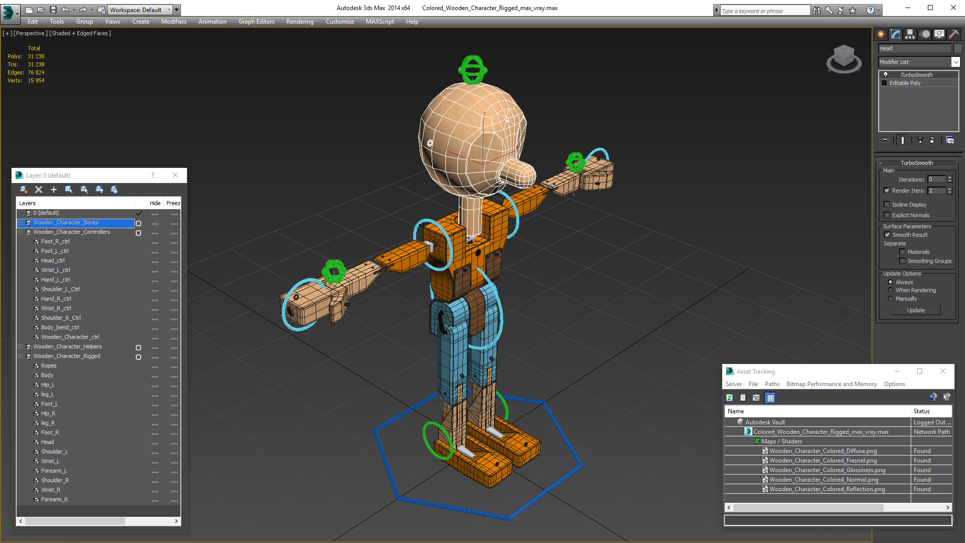Click Select Highlighted Objects icon in Layer dialog
Screen dimensions: 965x543
69,190
